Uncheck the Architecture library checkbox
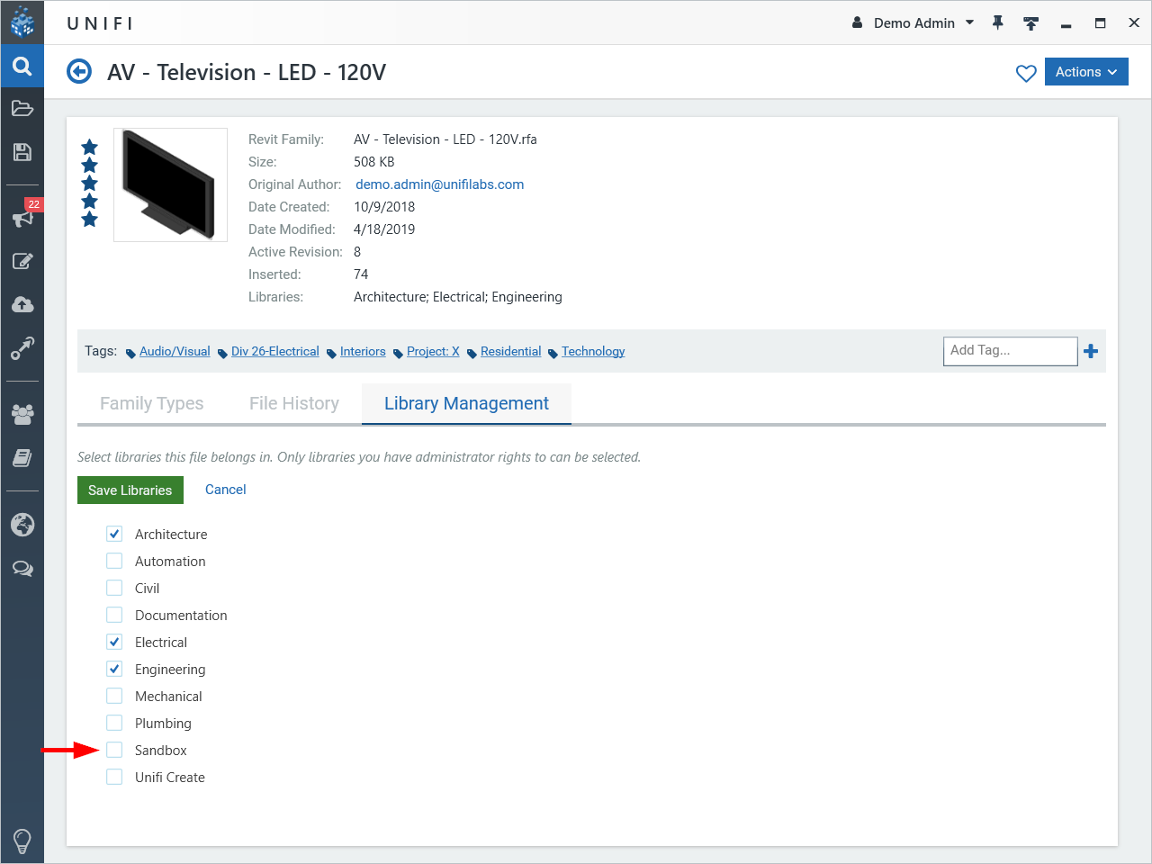The width and height of the screenshot is (1152, 864). (114, 534)
